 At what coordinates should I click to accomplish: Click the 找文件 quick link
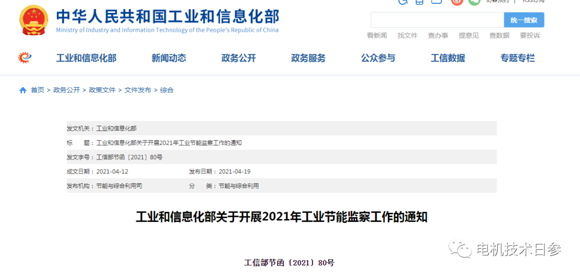[x=407, y=35]
